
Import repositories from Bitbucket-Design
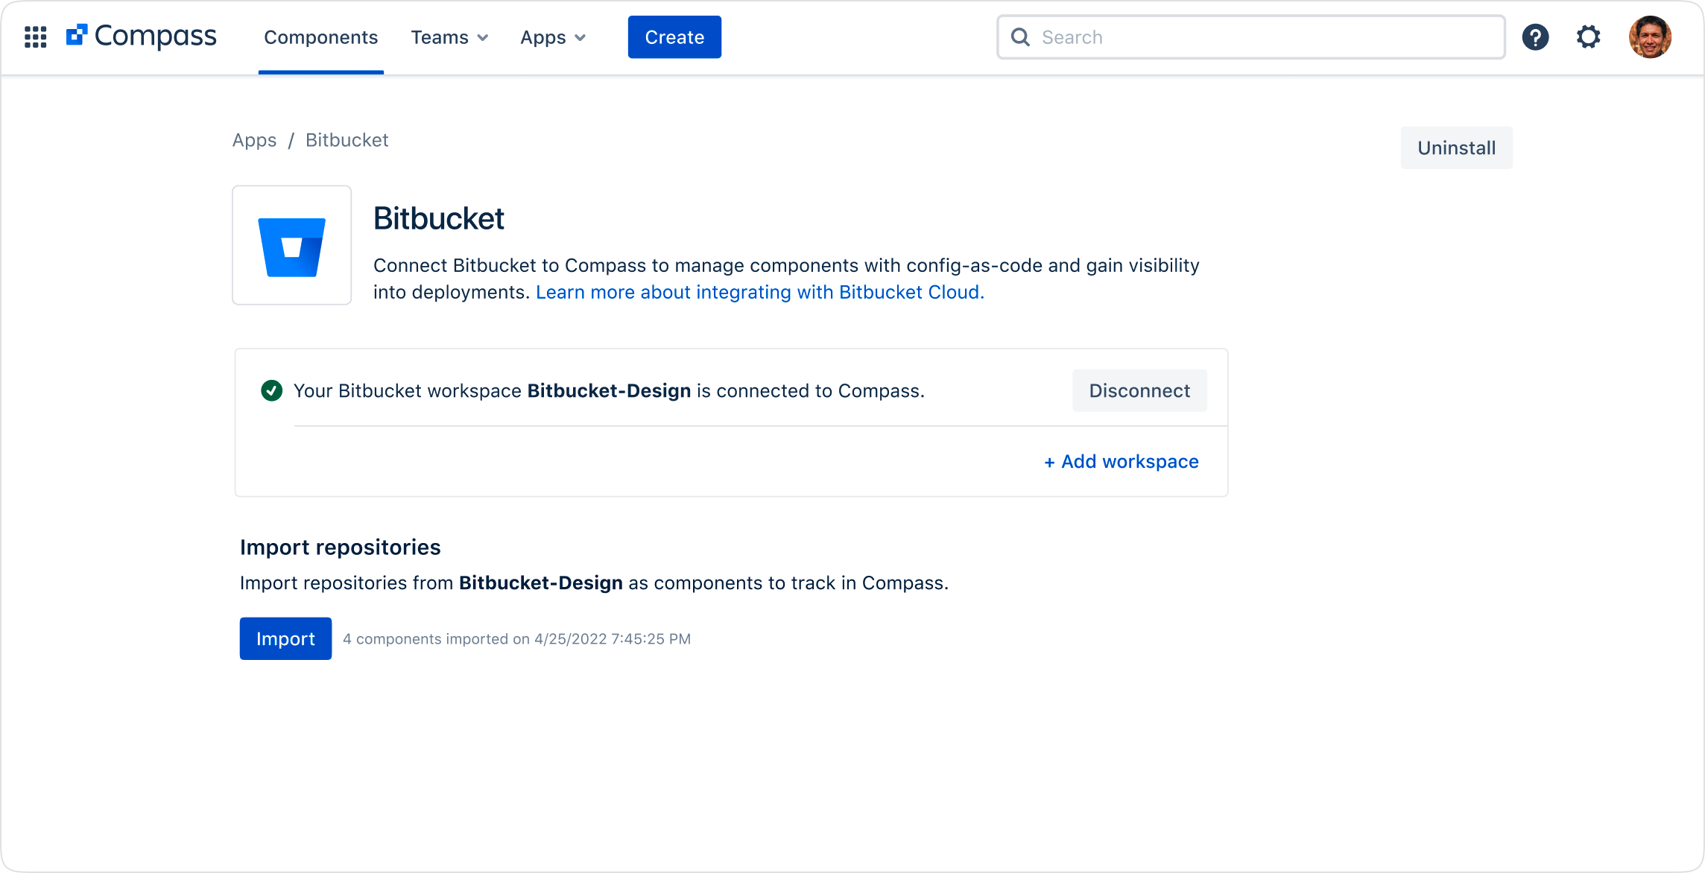click(x=285, y=638)
